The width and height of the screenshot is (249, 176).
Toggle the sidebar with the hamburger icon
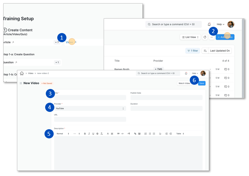(x=21, y=83)
